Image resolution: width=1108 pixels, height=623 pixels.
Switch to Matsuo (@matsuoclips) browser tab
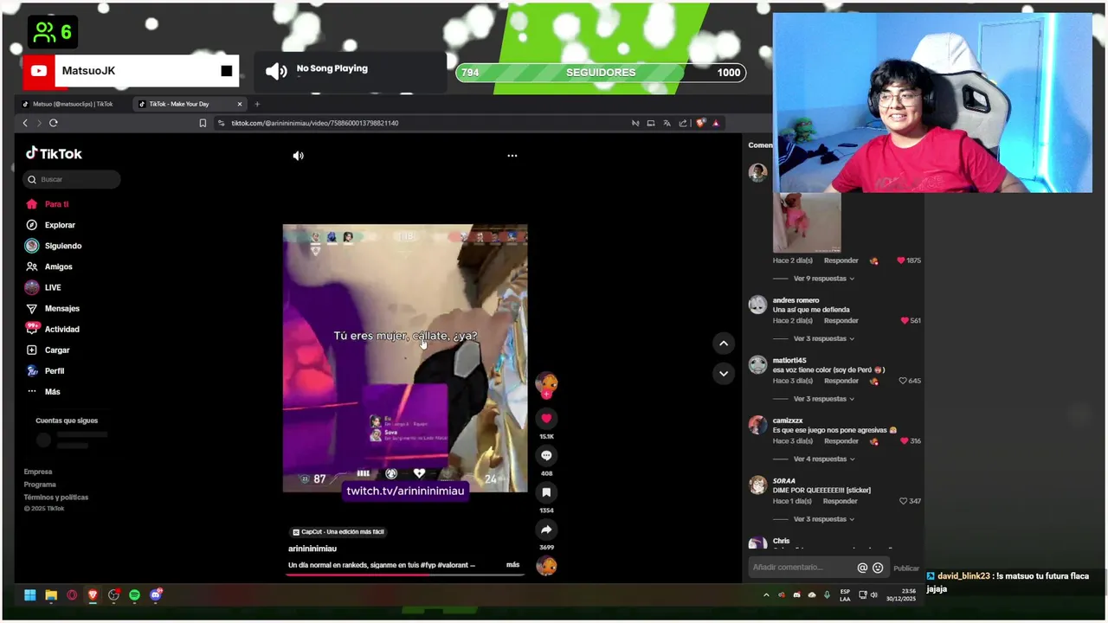click(x=72, y=104)
